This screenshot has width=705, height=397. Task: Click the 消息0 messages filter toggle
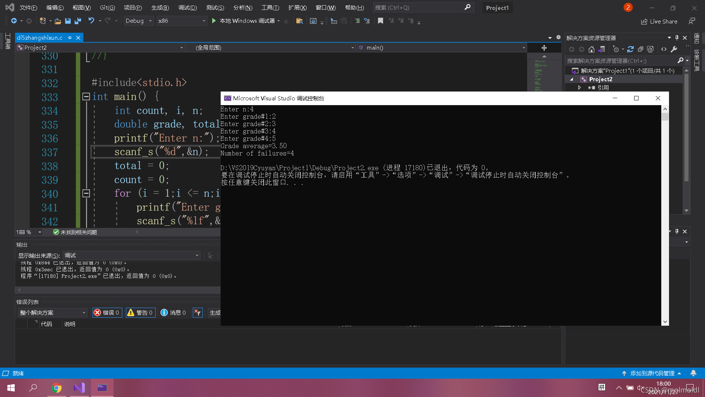click(172, 313)
